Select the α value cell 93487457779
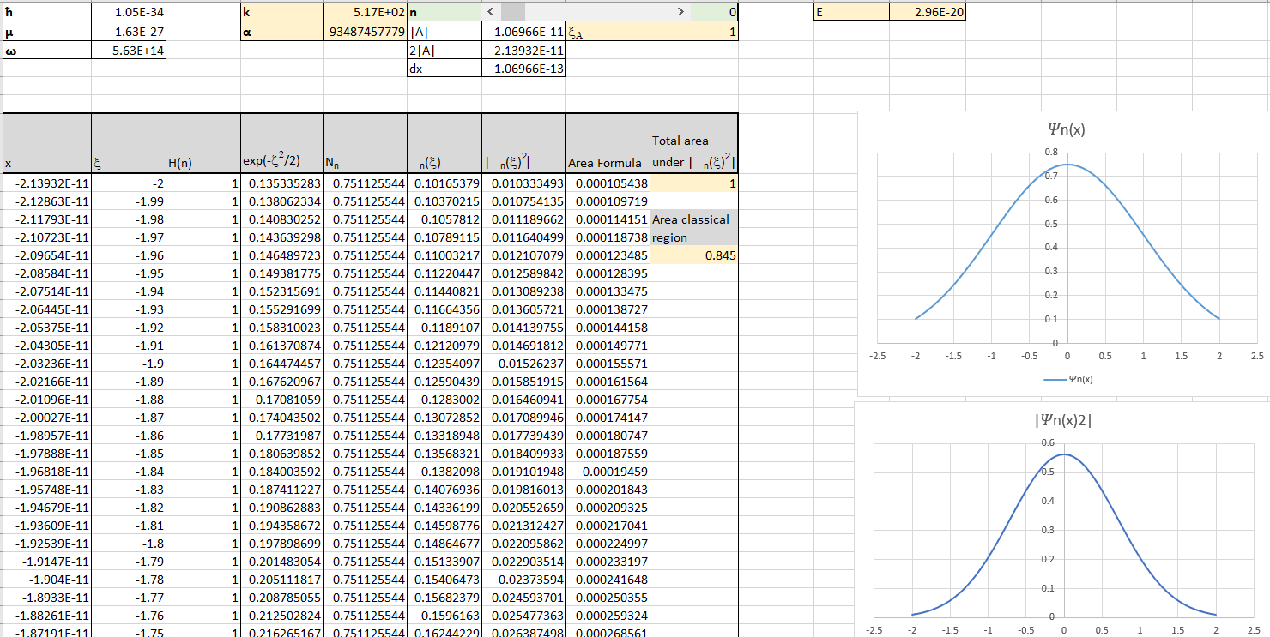 [366, 32]
